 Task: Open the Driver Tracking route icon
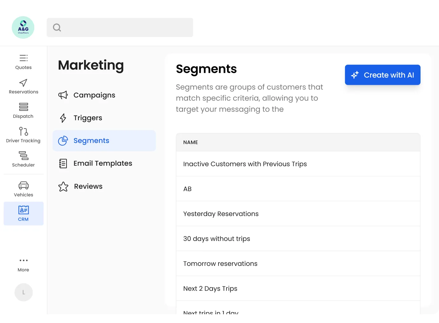pyautogui.click(x=23, y=131)
